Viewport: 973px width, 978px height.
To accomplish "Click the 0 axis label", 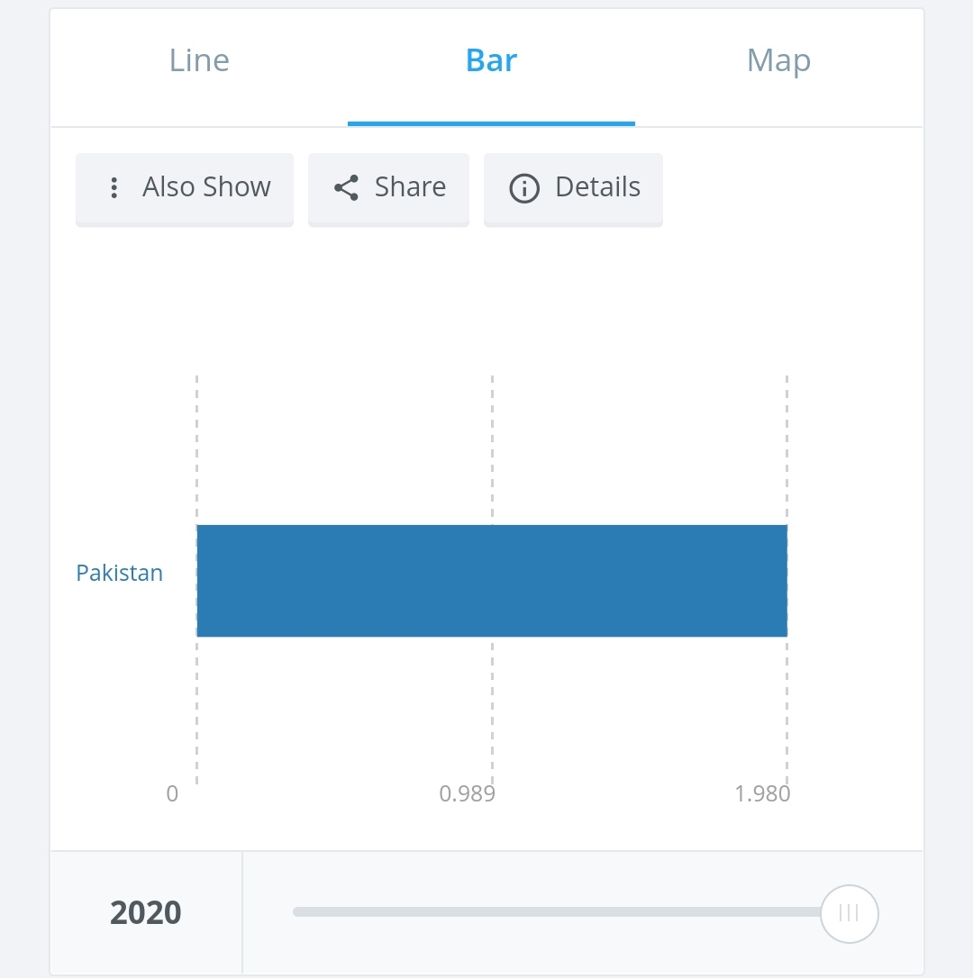I will [x=172, y=794].
